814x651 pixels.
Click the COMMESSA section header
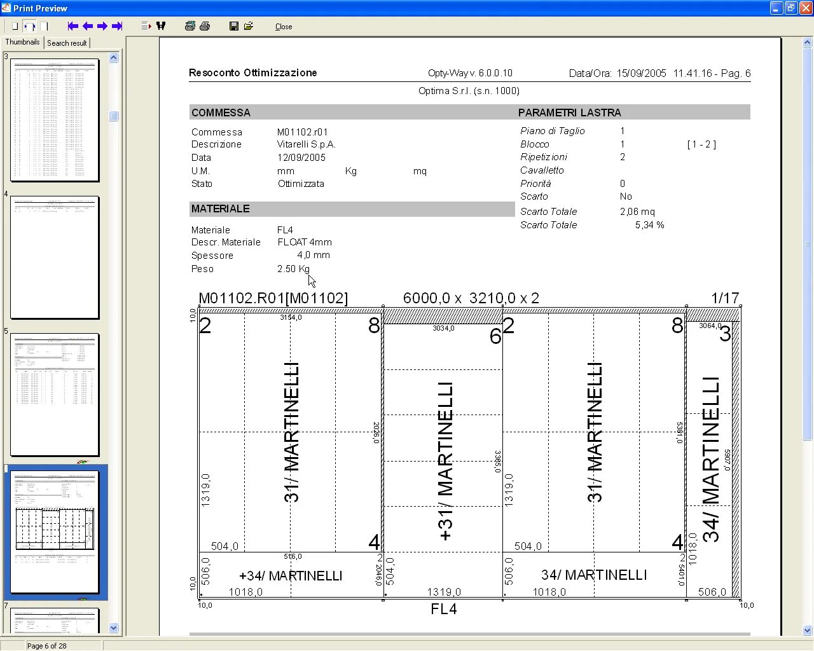tap(221, 113)
